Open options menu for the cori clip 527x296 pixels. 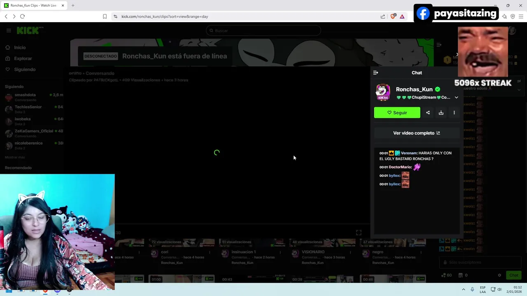click(210, 252)
